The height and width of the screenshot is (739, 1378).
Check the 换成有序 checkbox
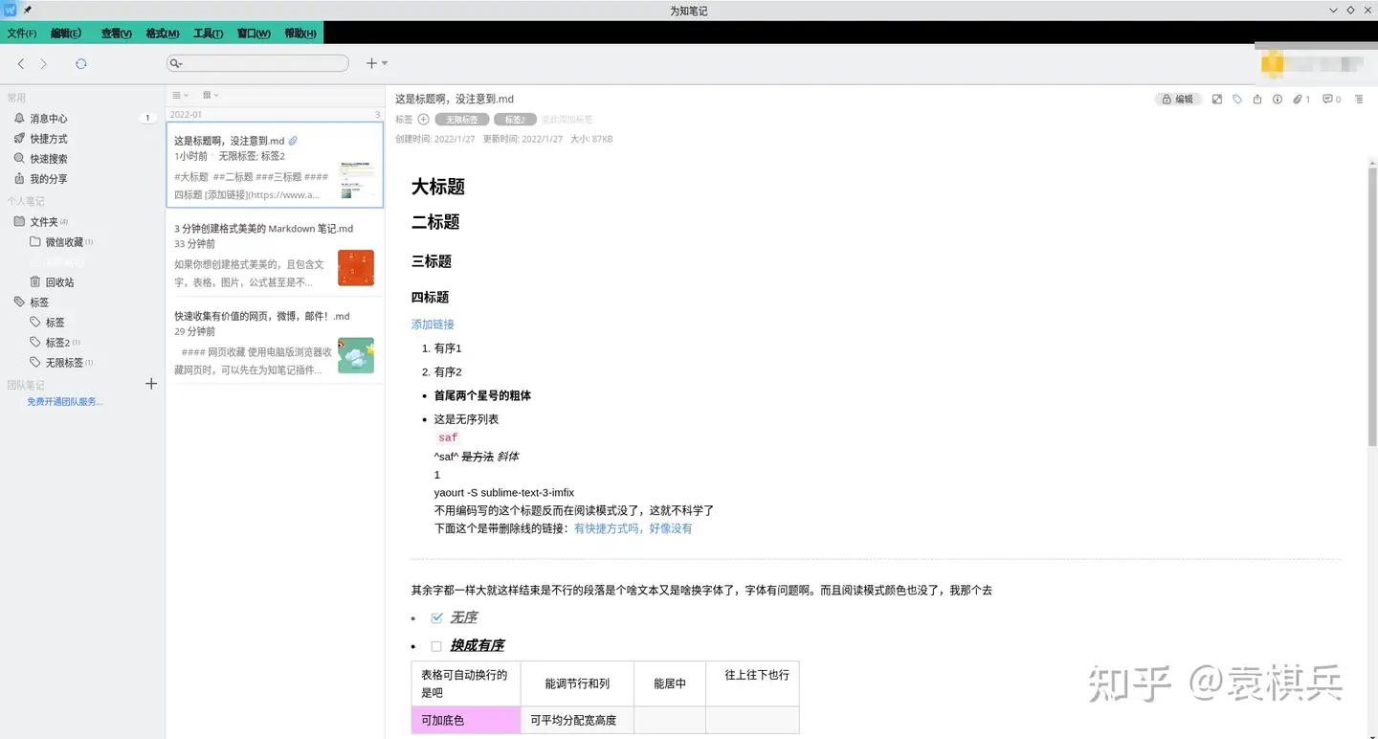[436, 646]
